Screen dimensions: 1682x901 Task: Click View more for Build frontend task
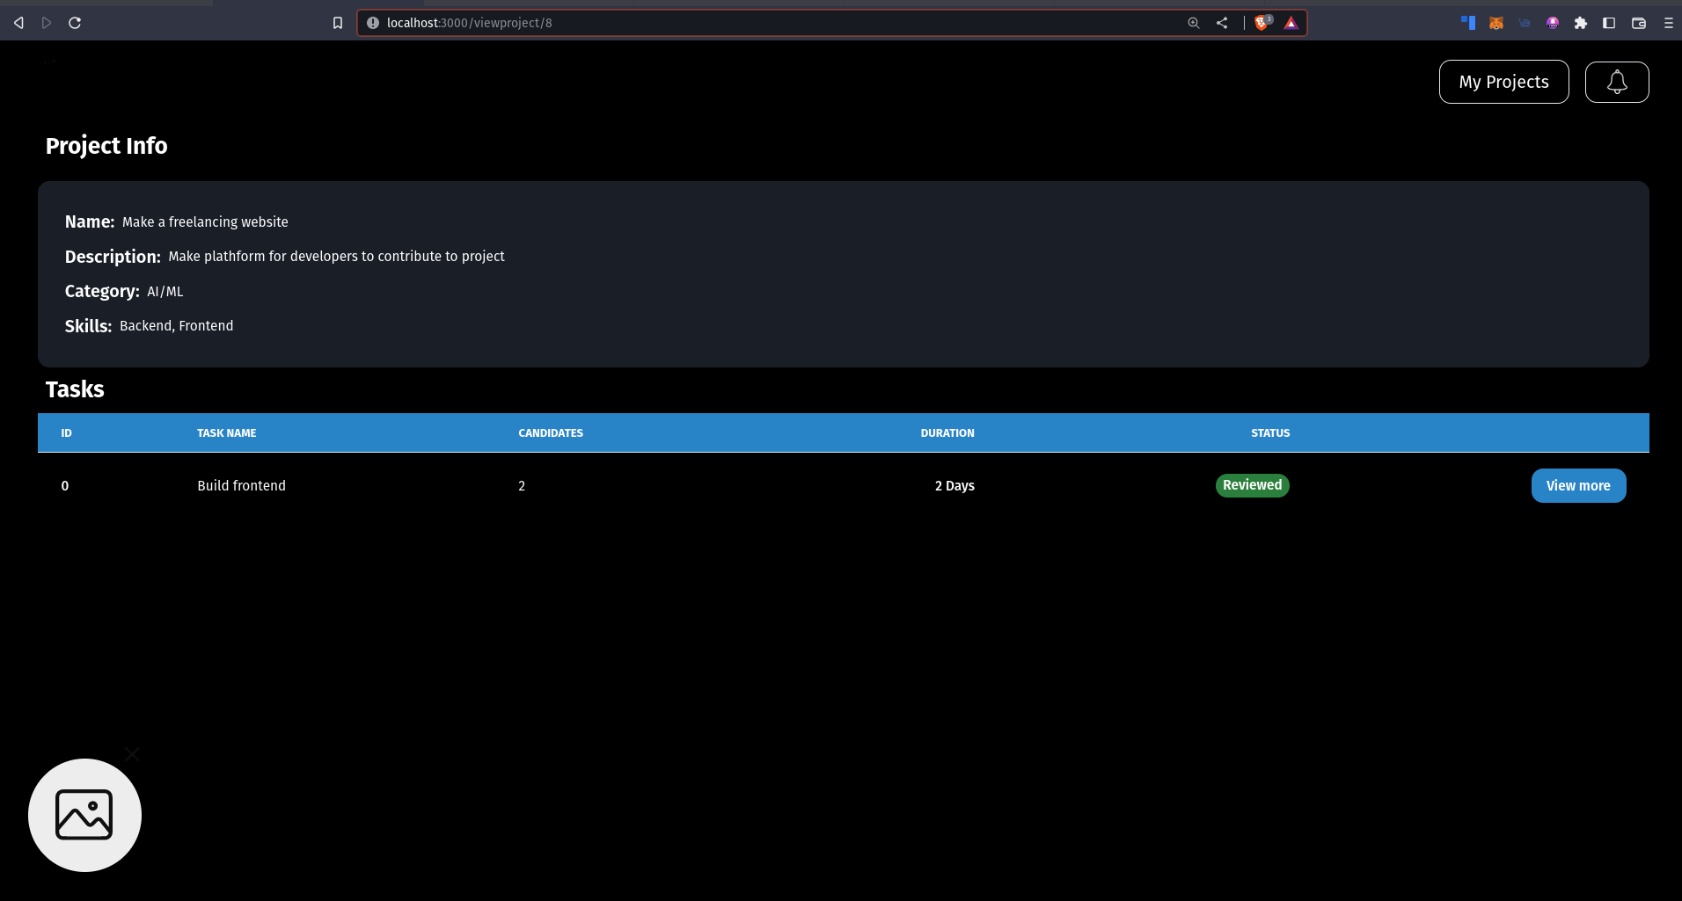[1578, 485]
